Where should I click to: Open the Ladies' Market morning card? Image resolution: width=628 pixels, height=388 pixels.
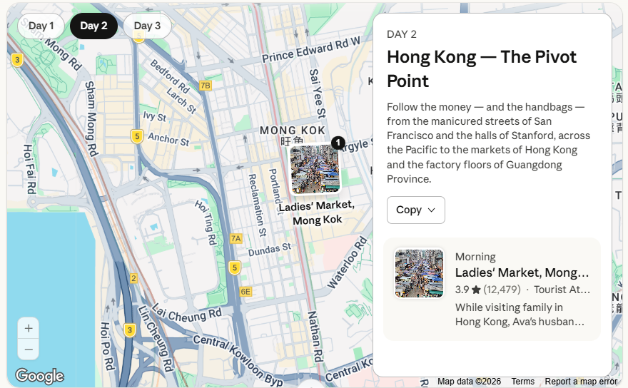(x=522, y=273)
